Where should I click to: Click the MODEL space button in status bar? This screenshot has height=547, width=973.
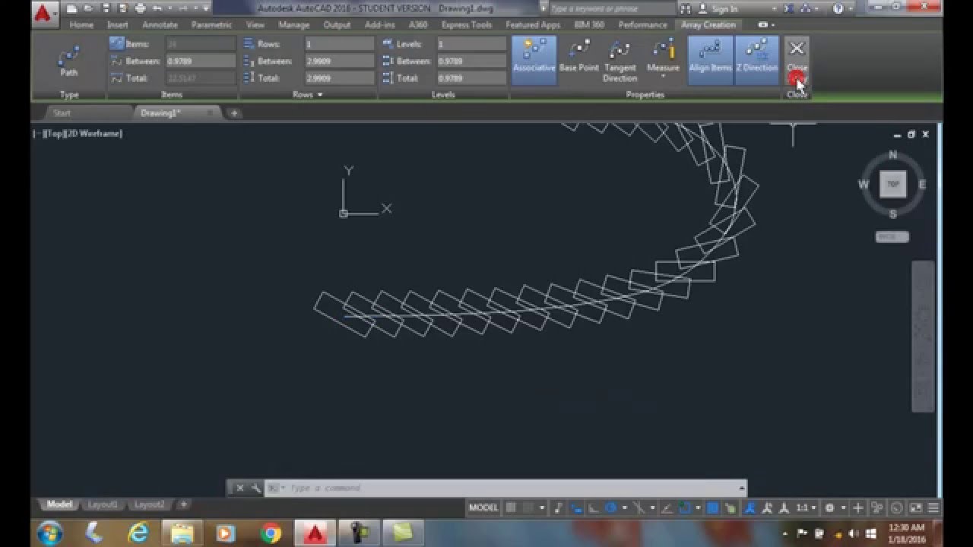pyautogui.click(x=483, y=507)
